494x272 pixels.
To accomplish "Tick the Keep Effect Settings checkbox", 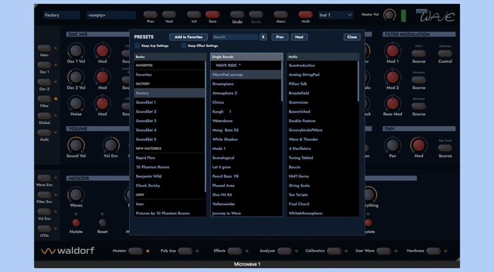I will click(184, 46).
